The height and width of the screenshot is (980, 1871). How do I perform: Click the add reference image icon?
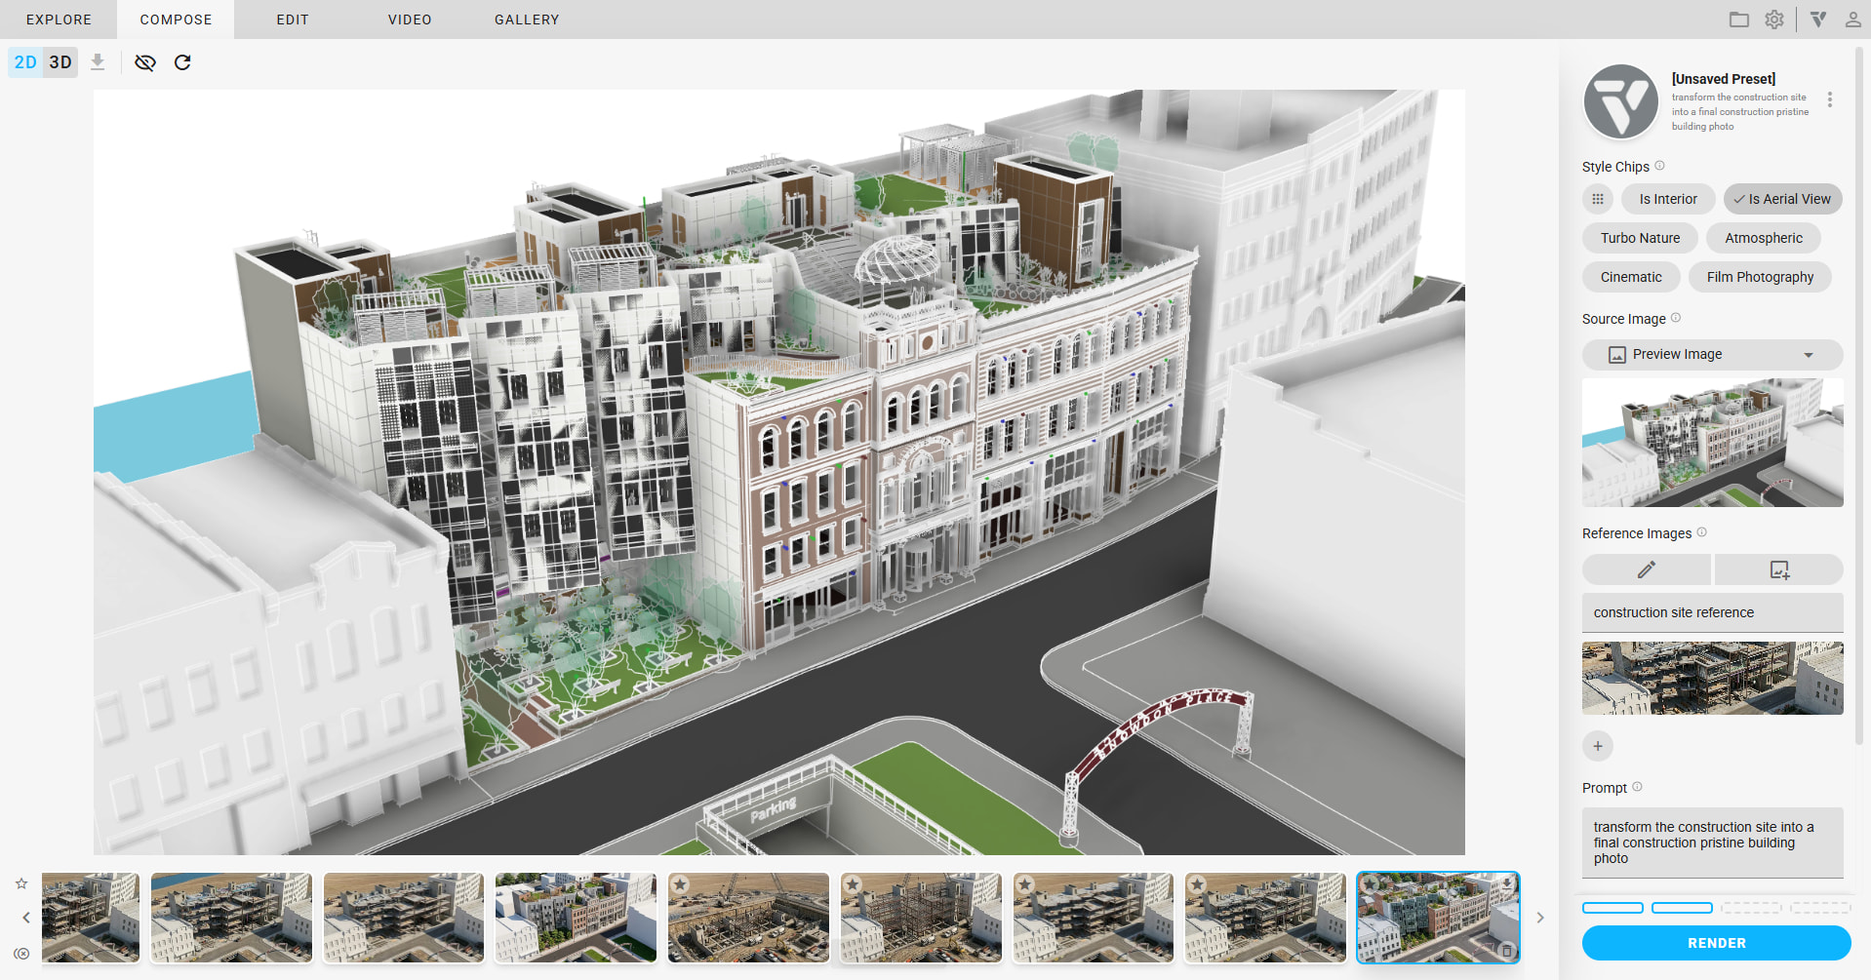(x=1778, y=569)
